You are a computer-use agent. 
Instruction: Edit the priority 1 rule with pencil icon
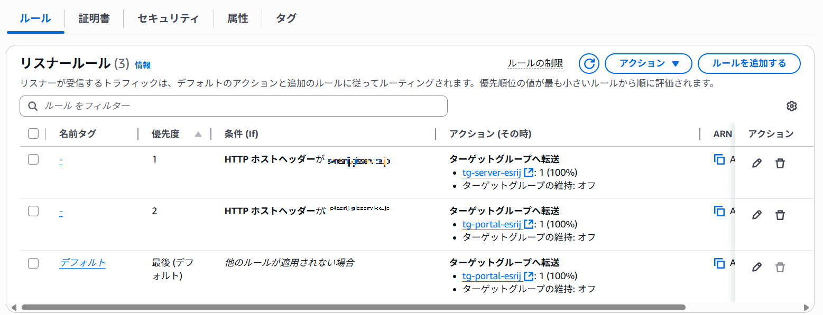pyautogui.click(x=756, y=164)
